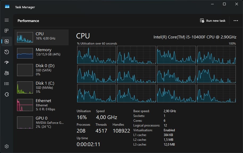The image size is (243, 153).
Task: Open the three-dots more options menu
Action: (x=236, y=20)
